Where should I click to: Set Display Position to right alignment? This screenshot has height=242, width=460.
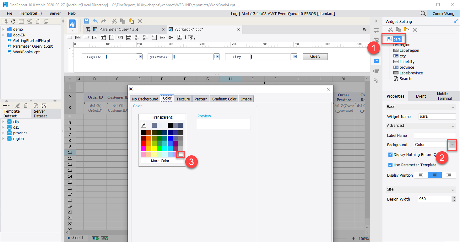(449, 175)
